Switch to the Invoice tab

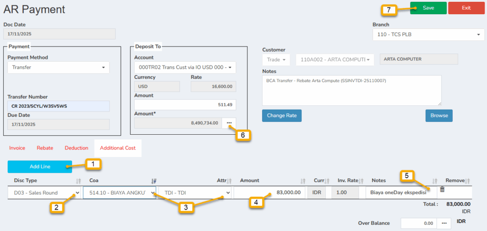pos(17,148)
